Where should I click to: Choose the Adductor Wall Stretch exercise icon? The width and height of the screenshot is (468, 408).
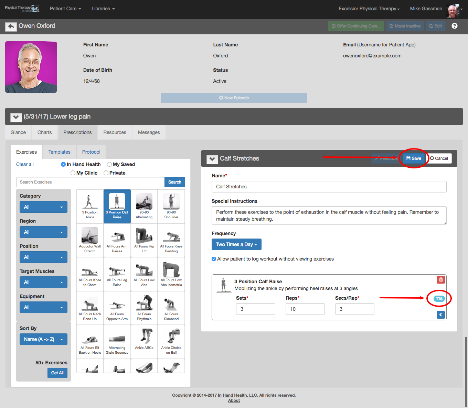click(90, 240)
